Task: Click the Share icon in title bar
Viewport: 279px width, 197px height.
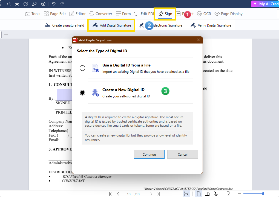Action: tap(8, 4)
